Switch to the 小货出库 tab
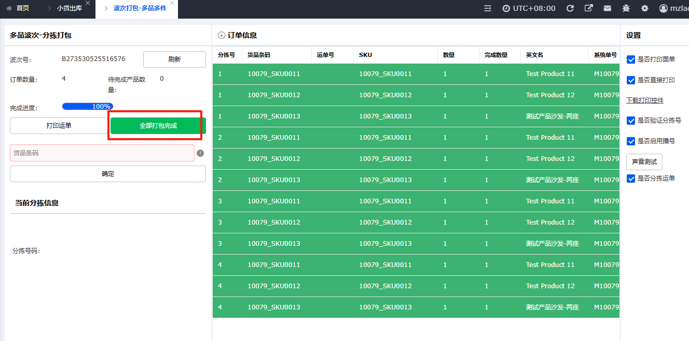 (69, 8)
